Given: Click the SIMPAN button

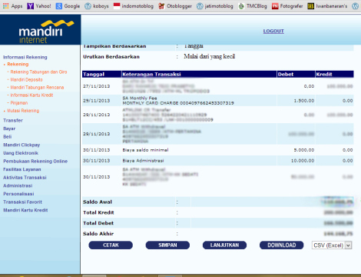Looking at the screenshot, I should [x=167, y=245].
